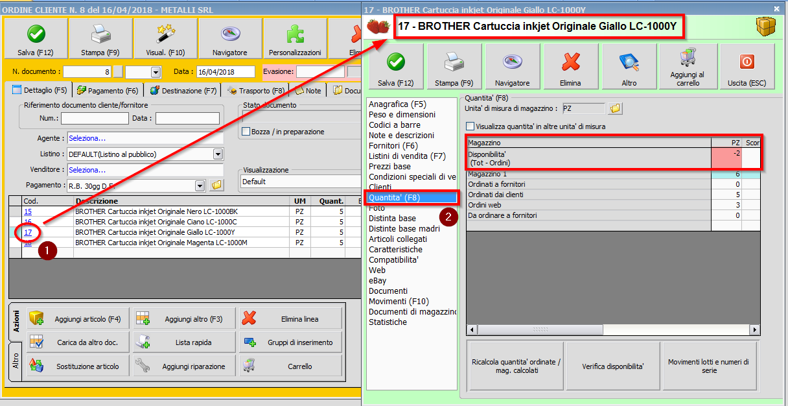Click folder icon beside the Pagamento field
This screenshot has height=406, width=788.
tap(216, 185)
